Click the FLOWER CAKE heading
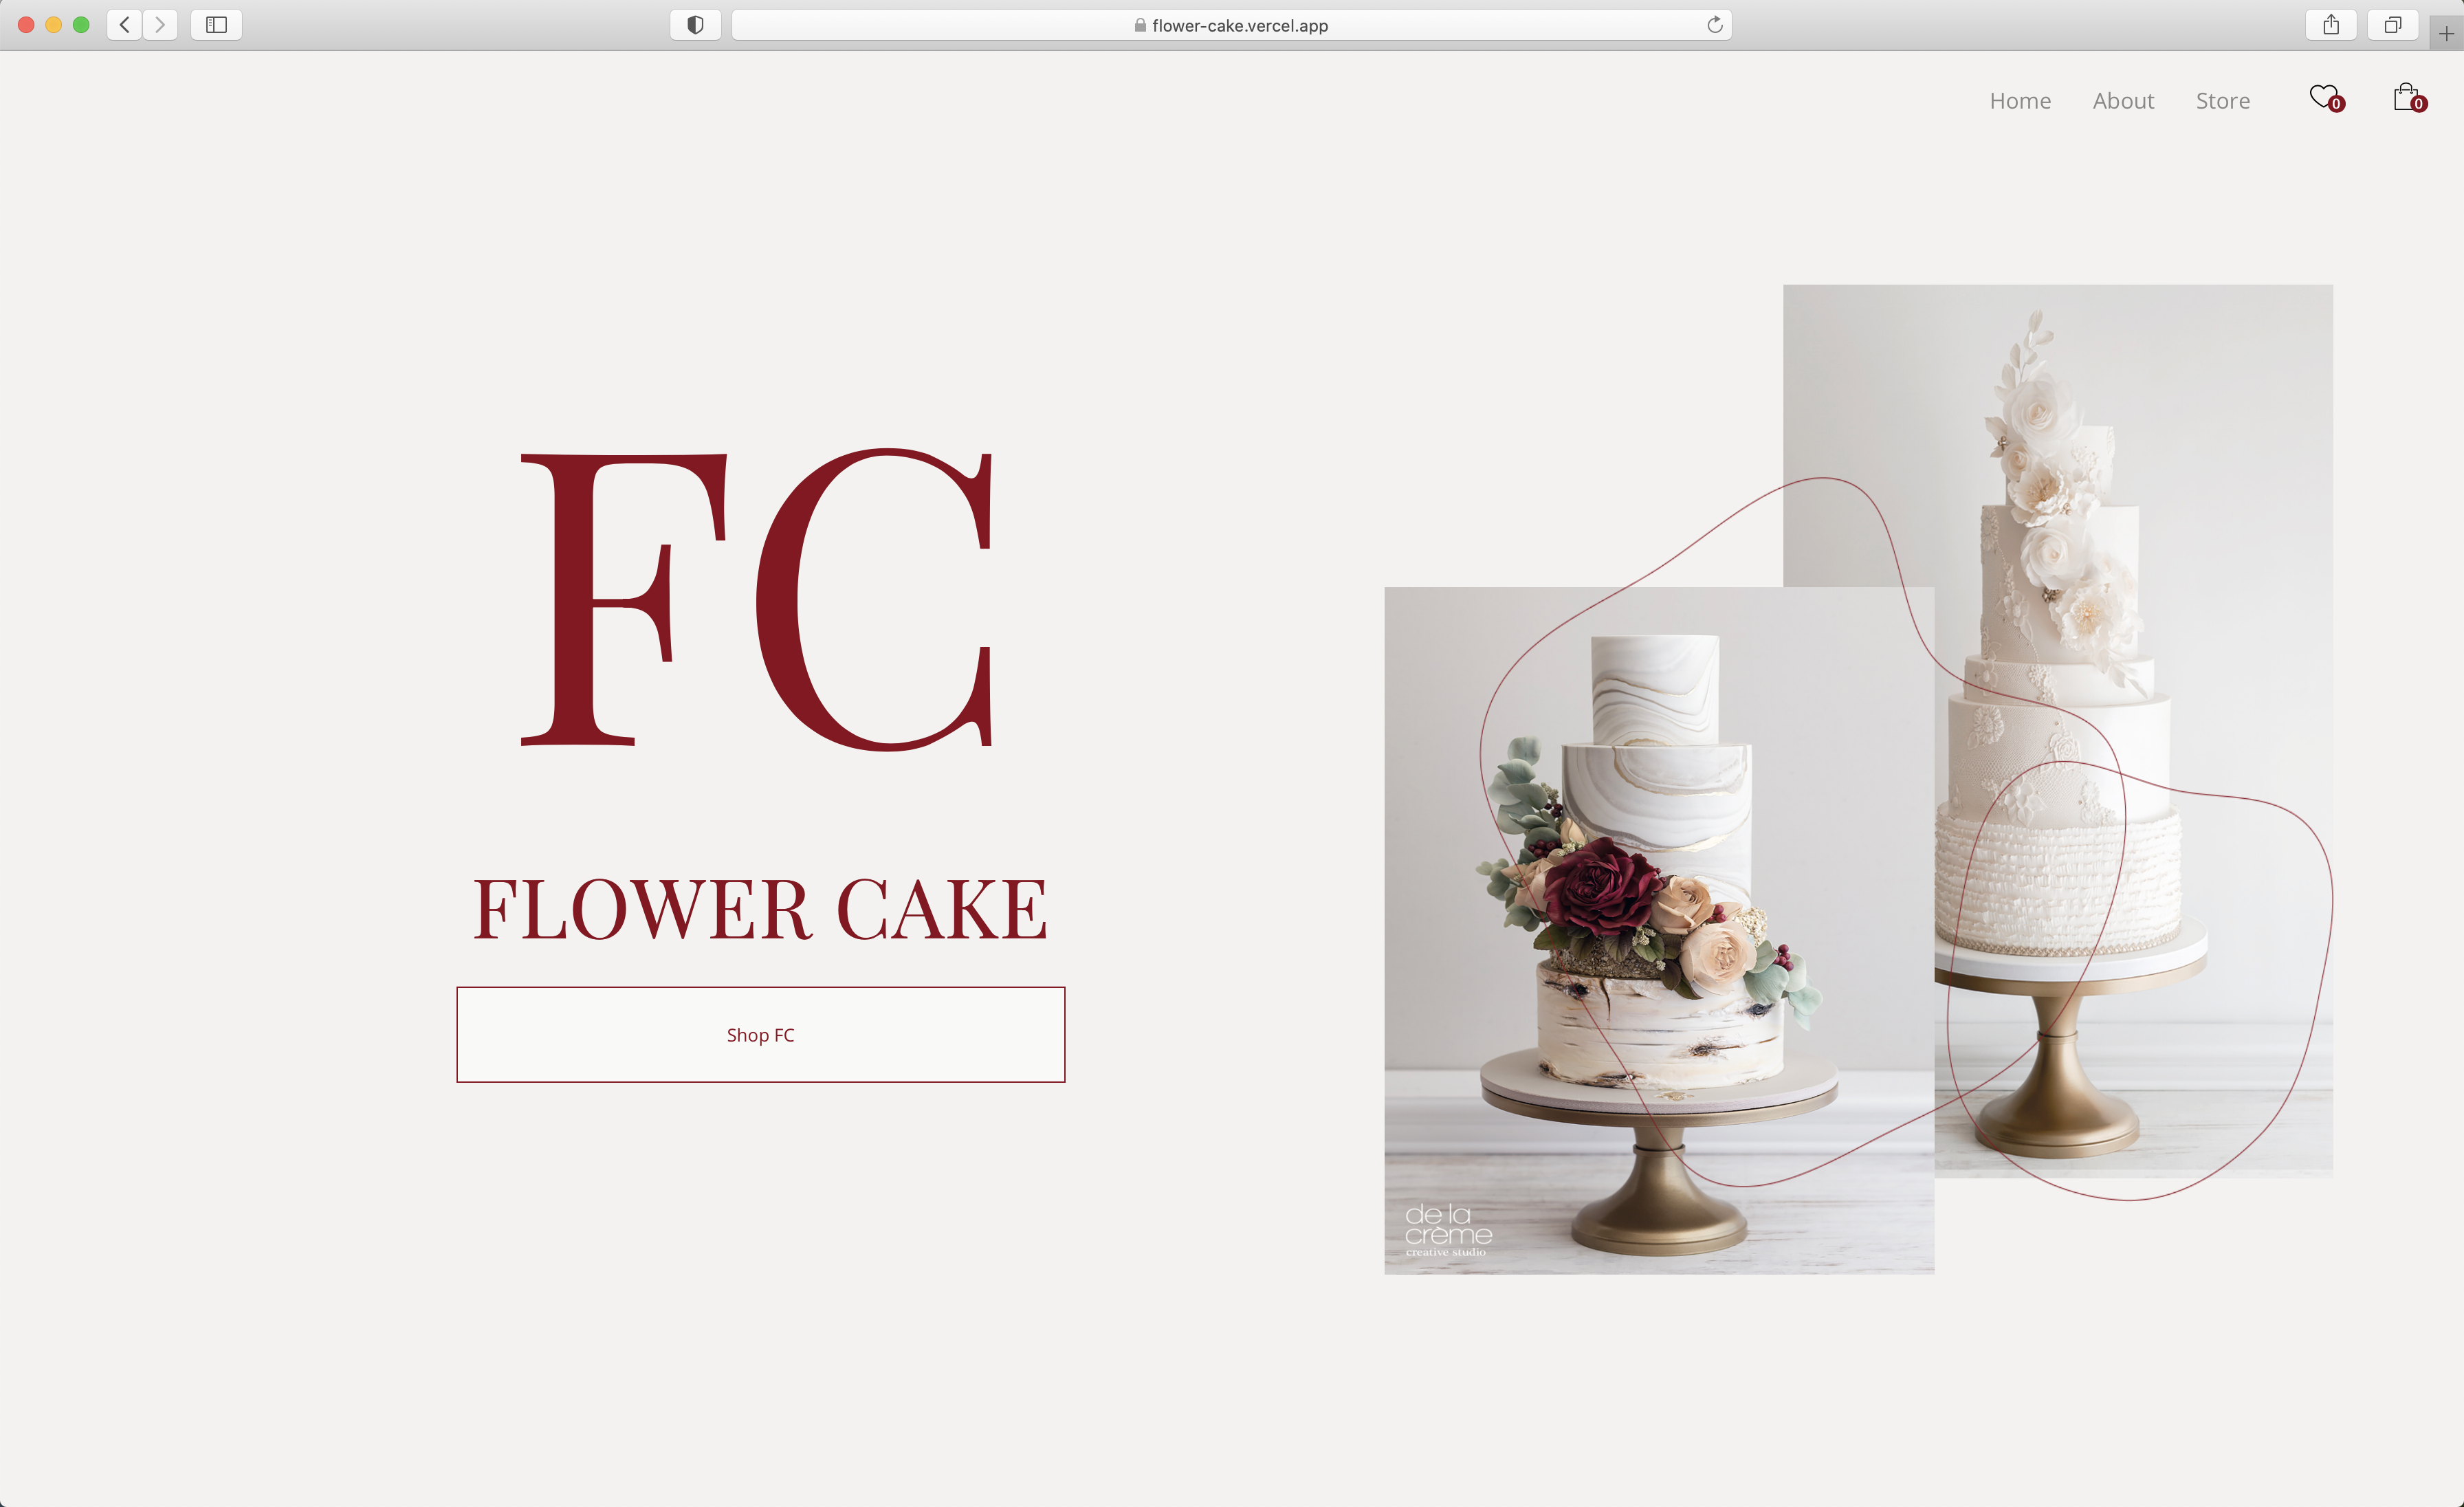Image resolution: width=2464 pixels, height=1507 pixels. 760,909
